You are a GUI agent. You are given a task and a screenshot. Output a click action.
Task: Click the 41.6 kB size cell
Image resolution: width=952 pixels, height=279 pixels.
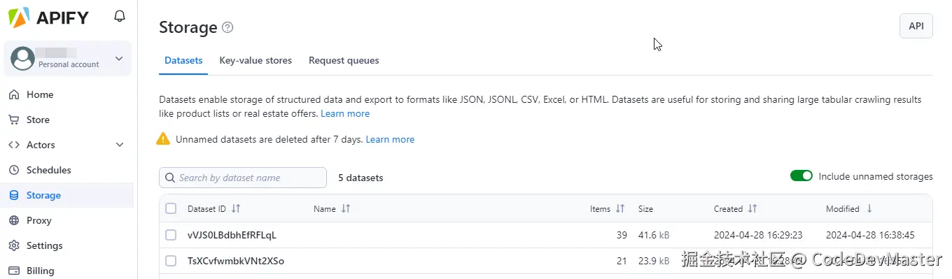653,235
